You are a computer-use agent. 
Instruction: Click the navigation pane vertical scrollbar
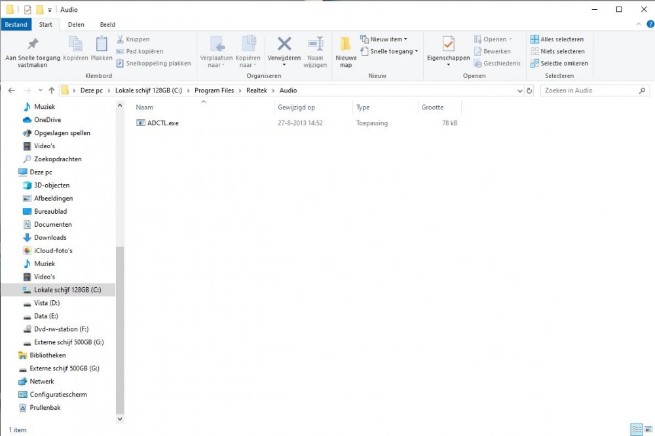coord(119,328)
